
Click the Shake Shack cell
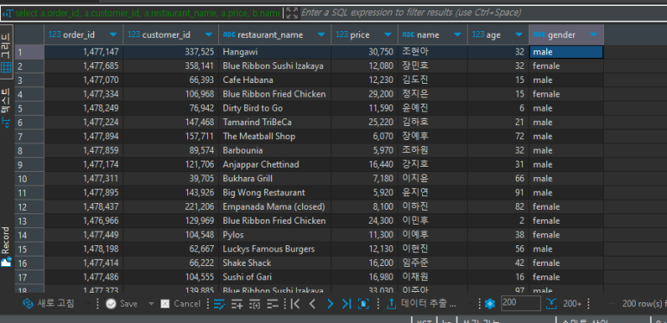[x=274, y=263]
